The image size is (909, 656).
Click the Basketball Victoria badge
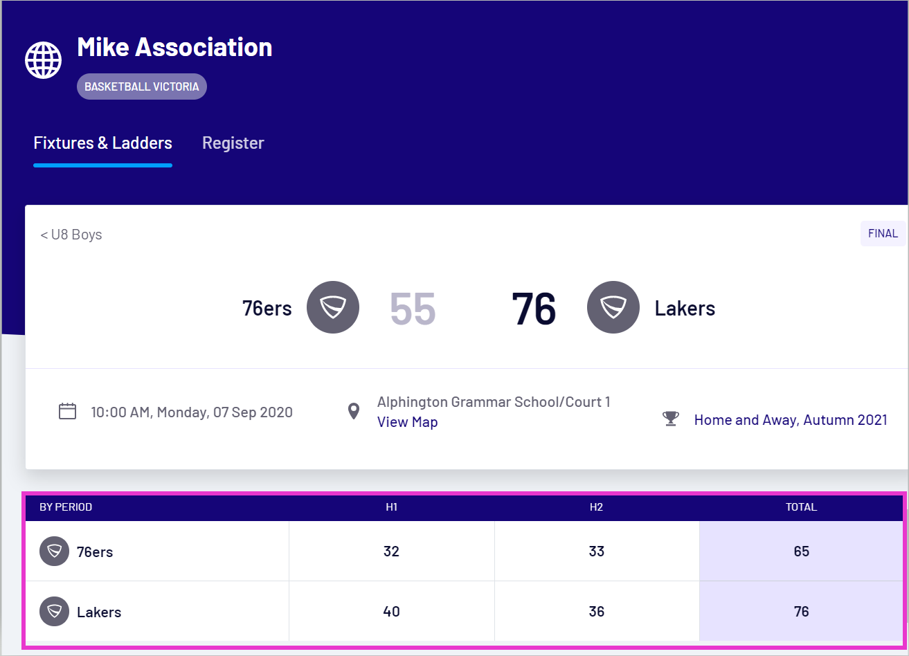141,86
